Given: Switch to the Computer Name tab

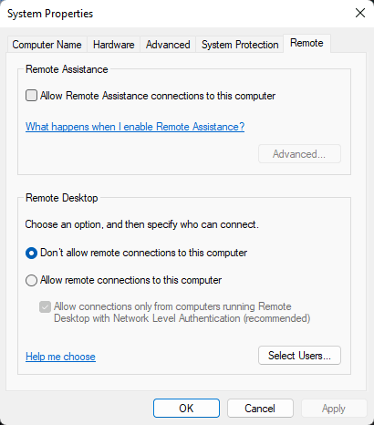Looking at the screenshot, I should [x=47, y=45].
